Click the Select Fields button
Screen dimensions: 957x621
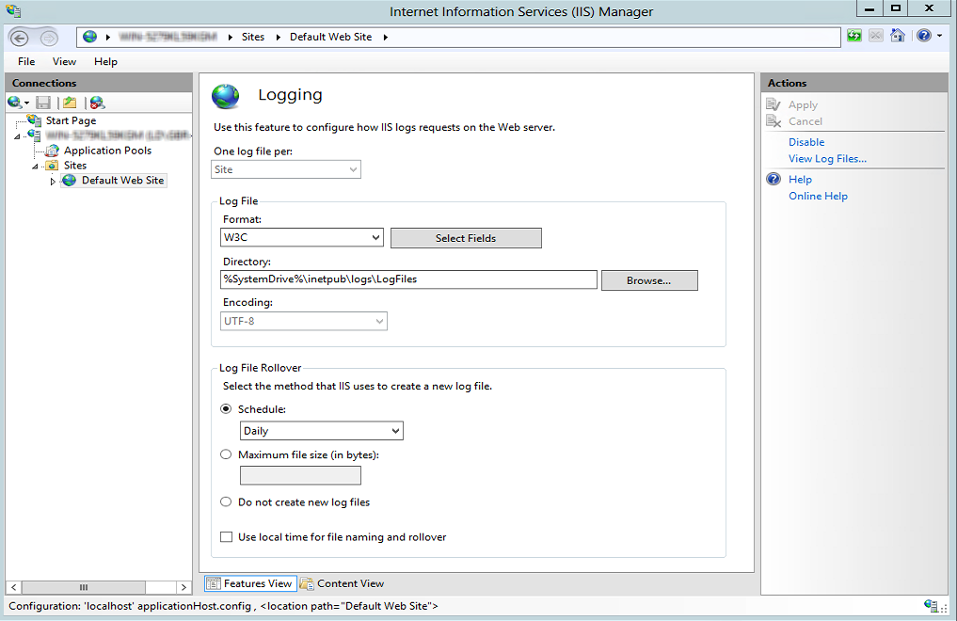pos(466,238)
